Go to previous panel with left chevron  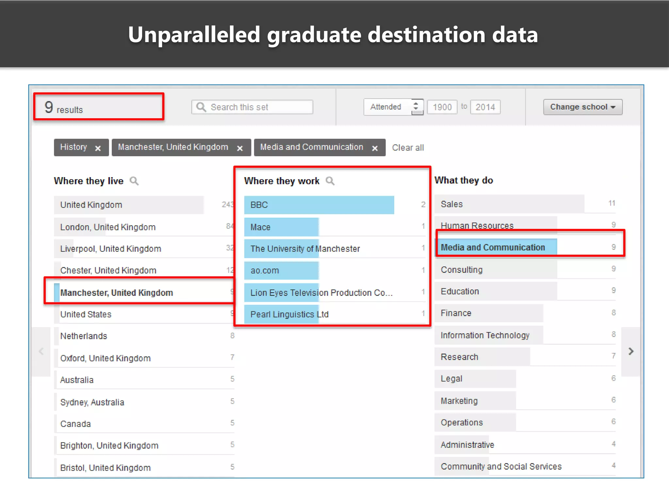(41, 351)
